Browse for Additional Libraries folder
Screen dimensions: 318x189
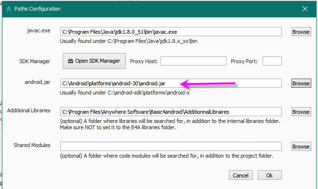tap(301, 112)
